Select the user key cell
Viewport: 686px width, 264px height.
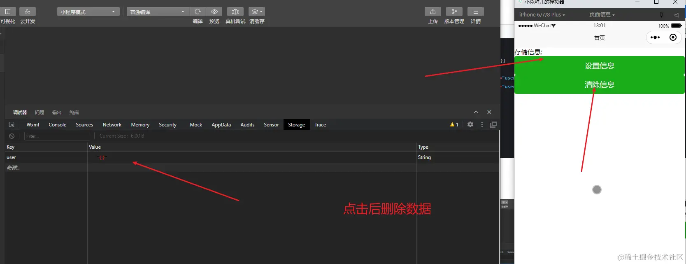coord(46,157)
